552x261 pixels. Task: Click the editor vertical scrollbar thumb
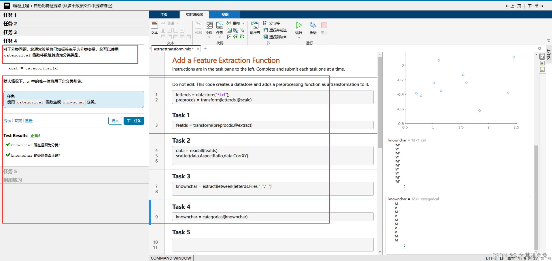(380, 102)
